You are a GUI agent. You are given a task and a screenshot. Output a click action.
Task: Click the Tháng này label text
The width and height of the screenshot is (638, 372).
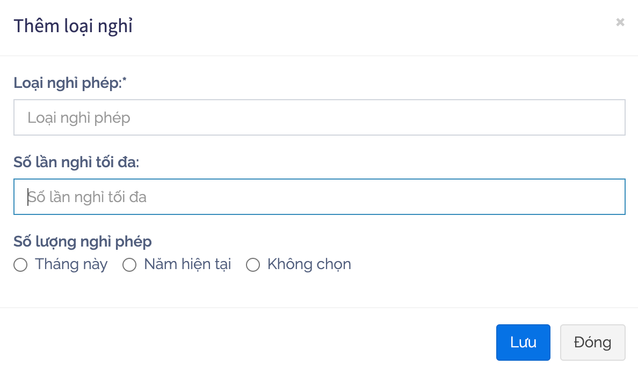(71, 264)
